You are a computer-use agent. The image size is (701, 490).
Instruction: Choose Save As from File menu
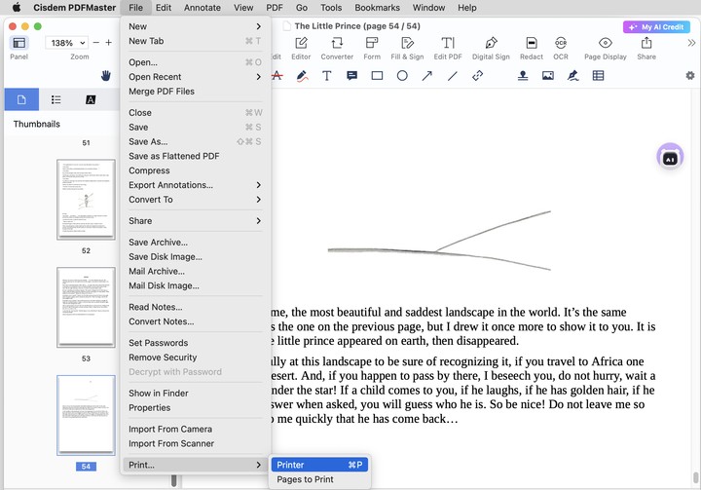coord(196,141)
